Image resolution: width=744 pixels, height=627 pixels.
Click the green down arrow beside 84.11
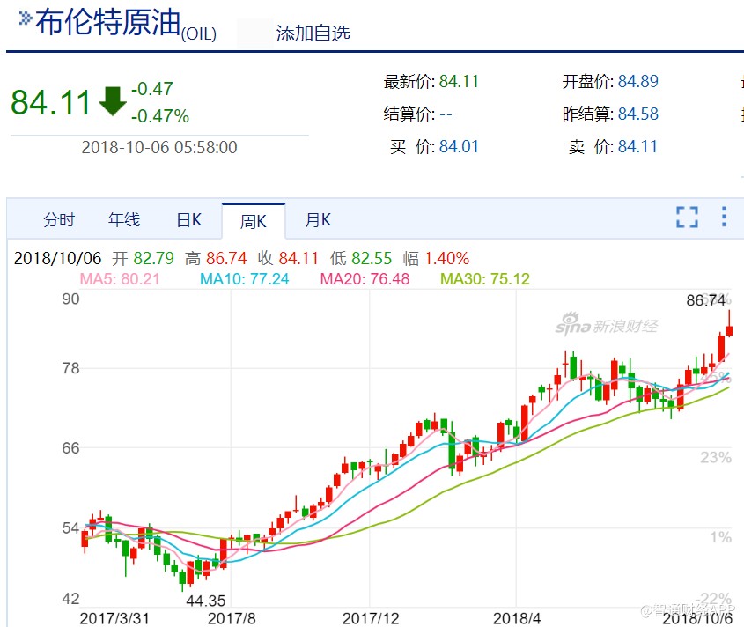(113, 101)
